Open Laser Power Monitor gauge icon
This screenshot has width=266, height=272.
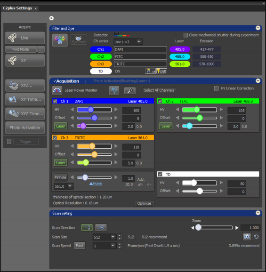[57, 90]
